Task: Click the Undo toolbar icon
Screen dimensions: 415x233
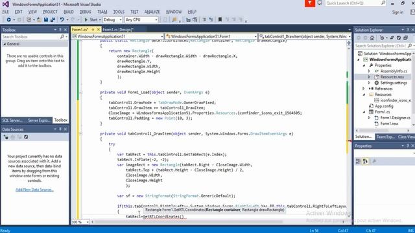Action: pos(62,20)
